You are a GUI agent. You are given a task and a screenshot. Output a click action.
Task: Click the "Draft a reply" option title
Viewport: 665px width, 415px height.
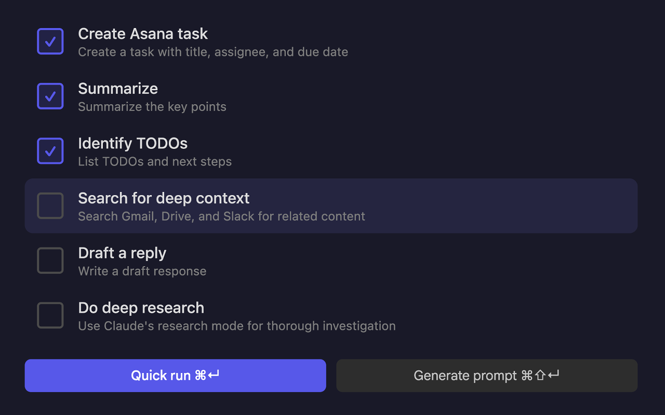[x=122, y=253]
